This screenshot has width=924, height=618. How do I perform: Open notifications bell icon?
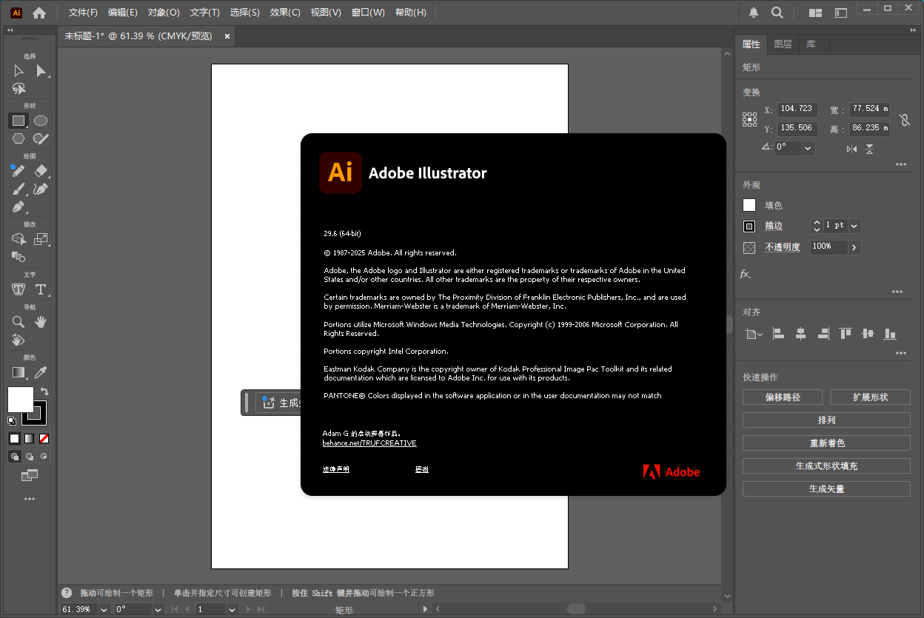point(754,13)
